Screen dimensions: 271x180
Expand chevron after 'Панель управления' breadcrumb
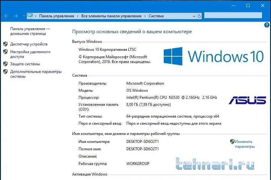[x=78, y=16]
